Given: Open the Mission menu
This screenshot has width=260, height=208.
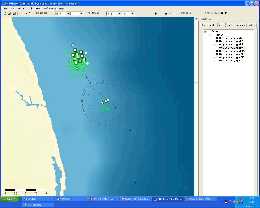Looking at the screenshot, I should pyautogui.click(x=21, y=9).
